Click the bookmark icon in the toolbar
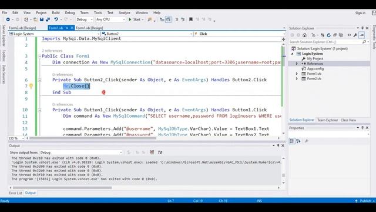 [x=191, y=19]
